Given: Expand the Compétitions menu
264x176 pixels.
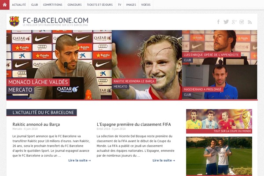Looking at the screenshot, I should (x=52, y=5).
